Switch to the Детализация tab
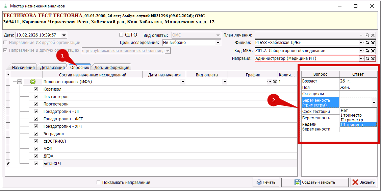This screenshot has width=381, height=191. [x=52, y=67]
